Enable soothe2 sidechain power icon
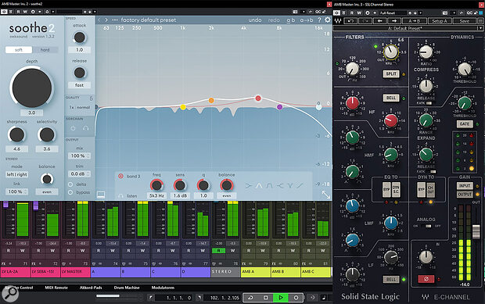 click(x=73, y=128)
